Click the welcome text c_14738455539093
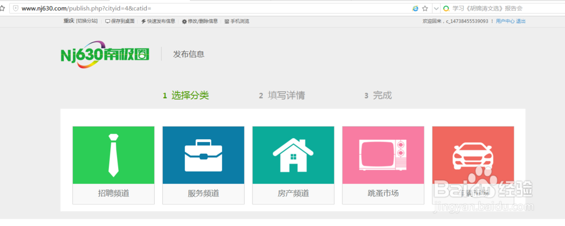 [x=467, y=21]
